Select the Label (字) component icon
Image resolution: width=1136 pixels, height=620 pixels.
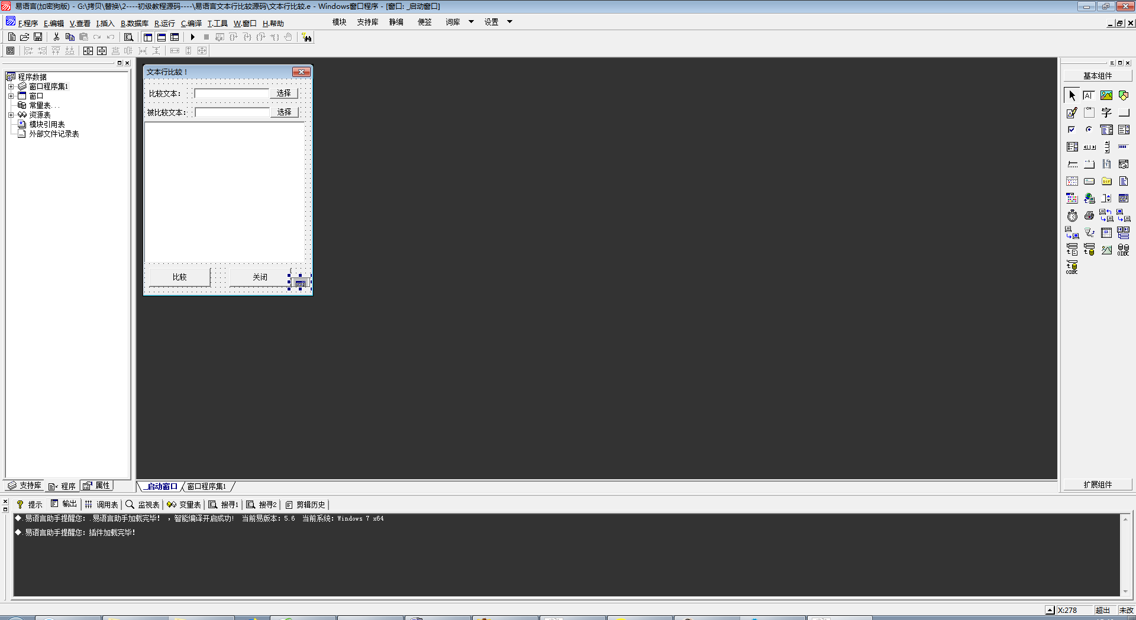[x=1106, y=112]
